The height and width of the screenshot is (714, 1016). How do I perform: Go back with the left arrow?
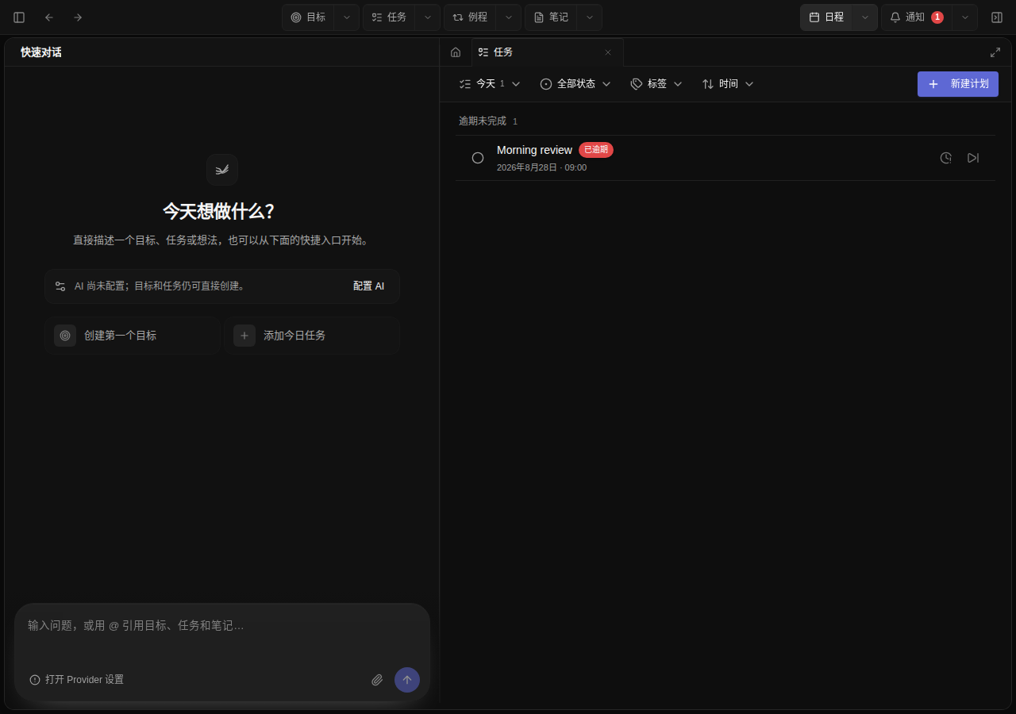[49, 17]
